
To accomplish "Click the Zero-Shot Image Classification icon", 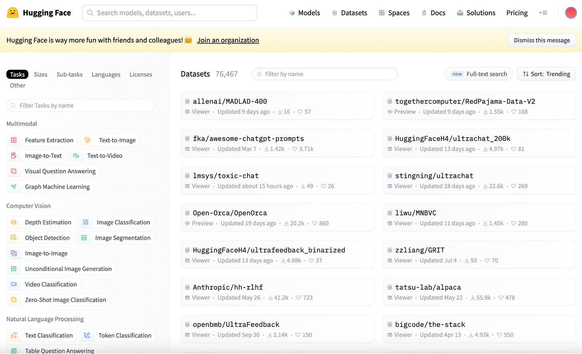I will pyautogui.click(x=14, y=300).
